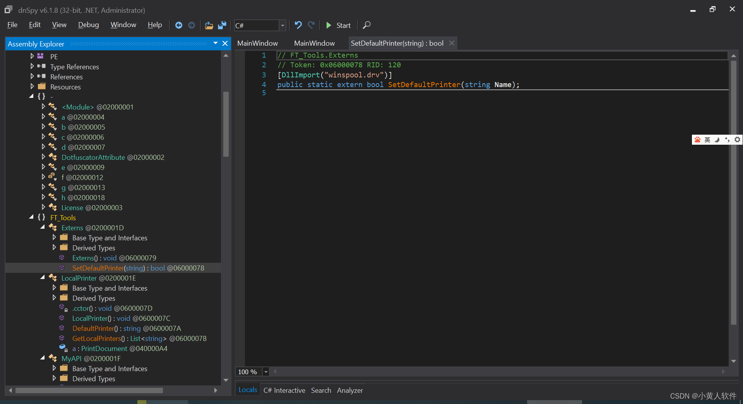Open the Baidu input settings gear
Image resolution: width=743 pixels, height=404 pixels.
click(x=737, y=140)
